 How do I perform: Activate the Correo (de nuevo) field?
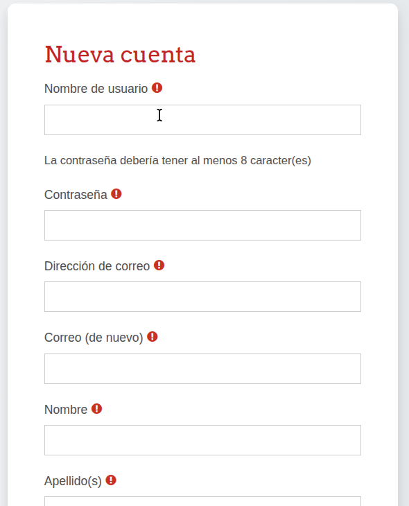tap(202, 369)
